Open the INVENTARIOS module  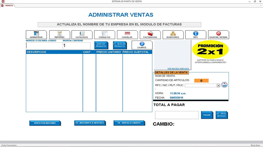click(173, 35)
